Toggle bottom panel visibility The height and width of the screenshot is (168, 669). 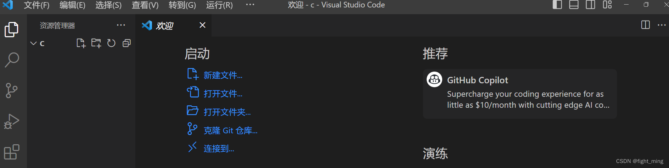pyautogui.click(x=574, y=5)
